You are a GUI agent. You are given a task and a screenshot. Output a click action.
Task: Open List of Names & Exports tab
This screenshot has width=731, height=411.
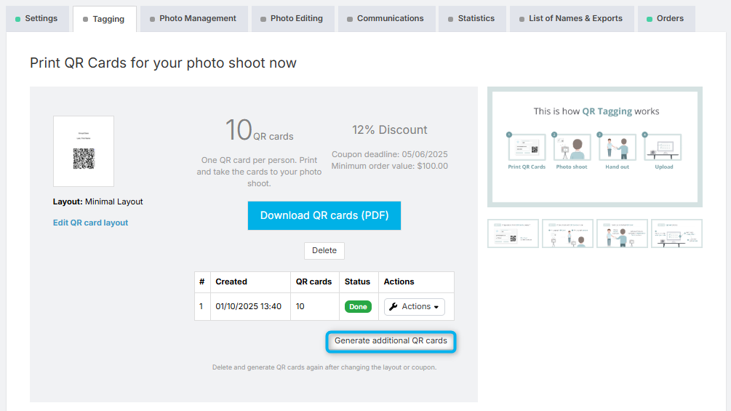coord(571,19)
